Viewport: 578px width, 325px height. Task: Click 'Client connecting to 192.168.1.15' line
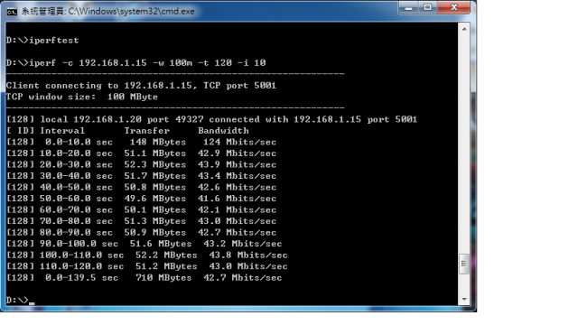141,86
